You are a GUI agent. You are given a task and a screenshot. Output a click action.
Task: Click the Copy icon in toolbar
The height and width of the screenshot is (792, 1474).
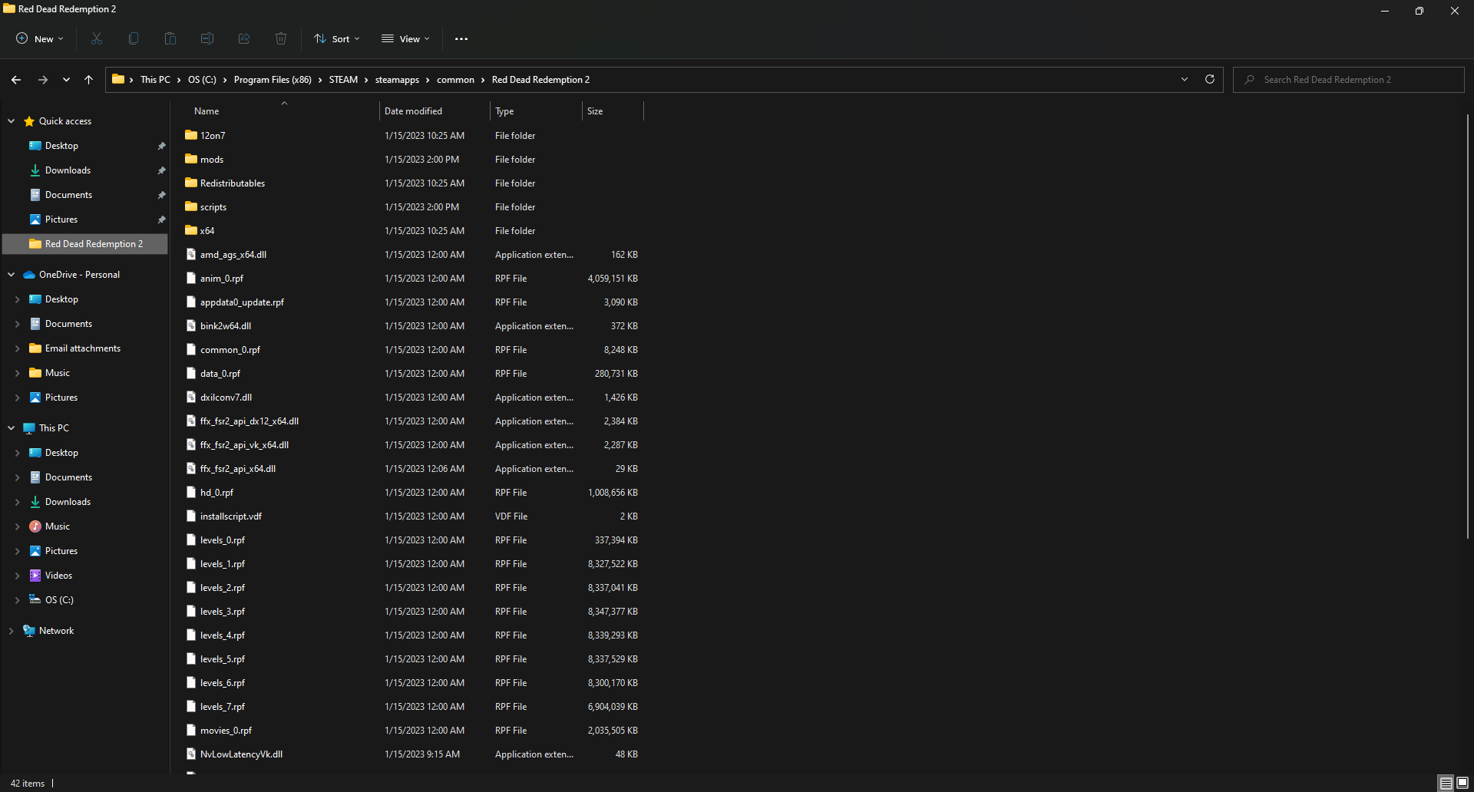point(134,38)
